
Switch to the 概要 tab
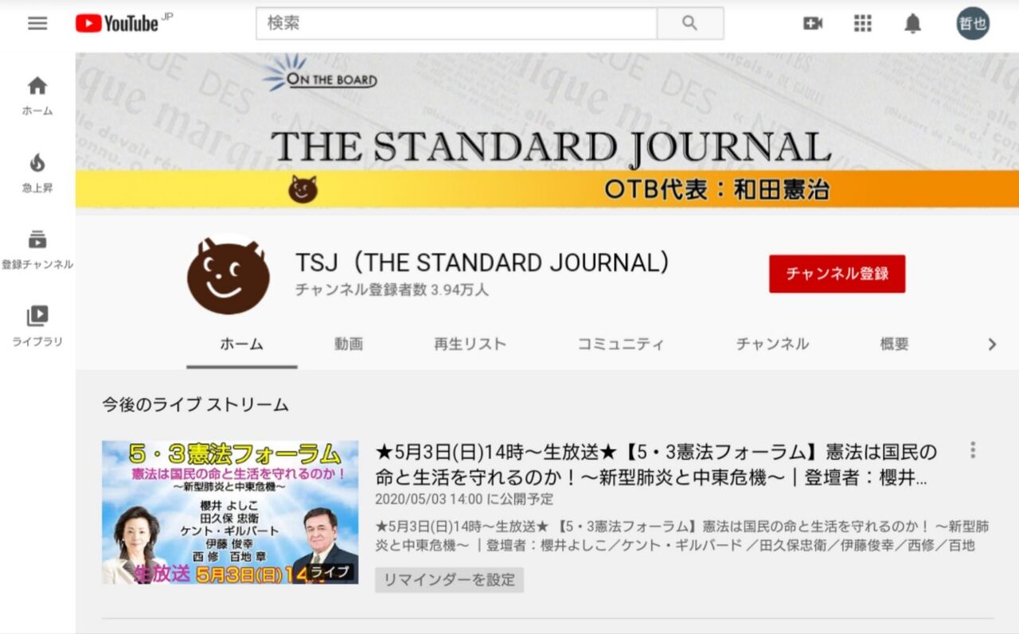(894, 344)
